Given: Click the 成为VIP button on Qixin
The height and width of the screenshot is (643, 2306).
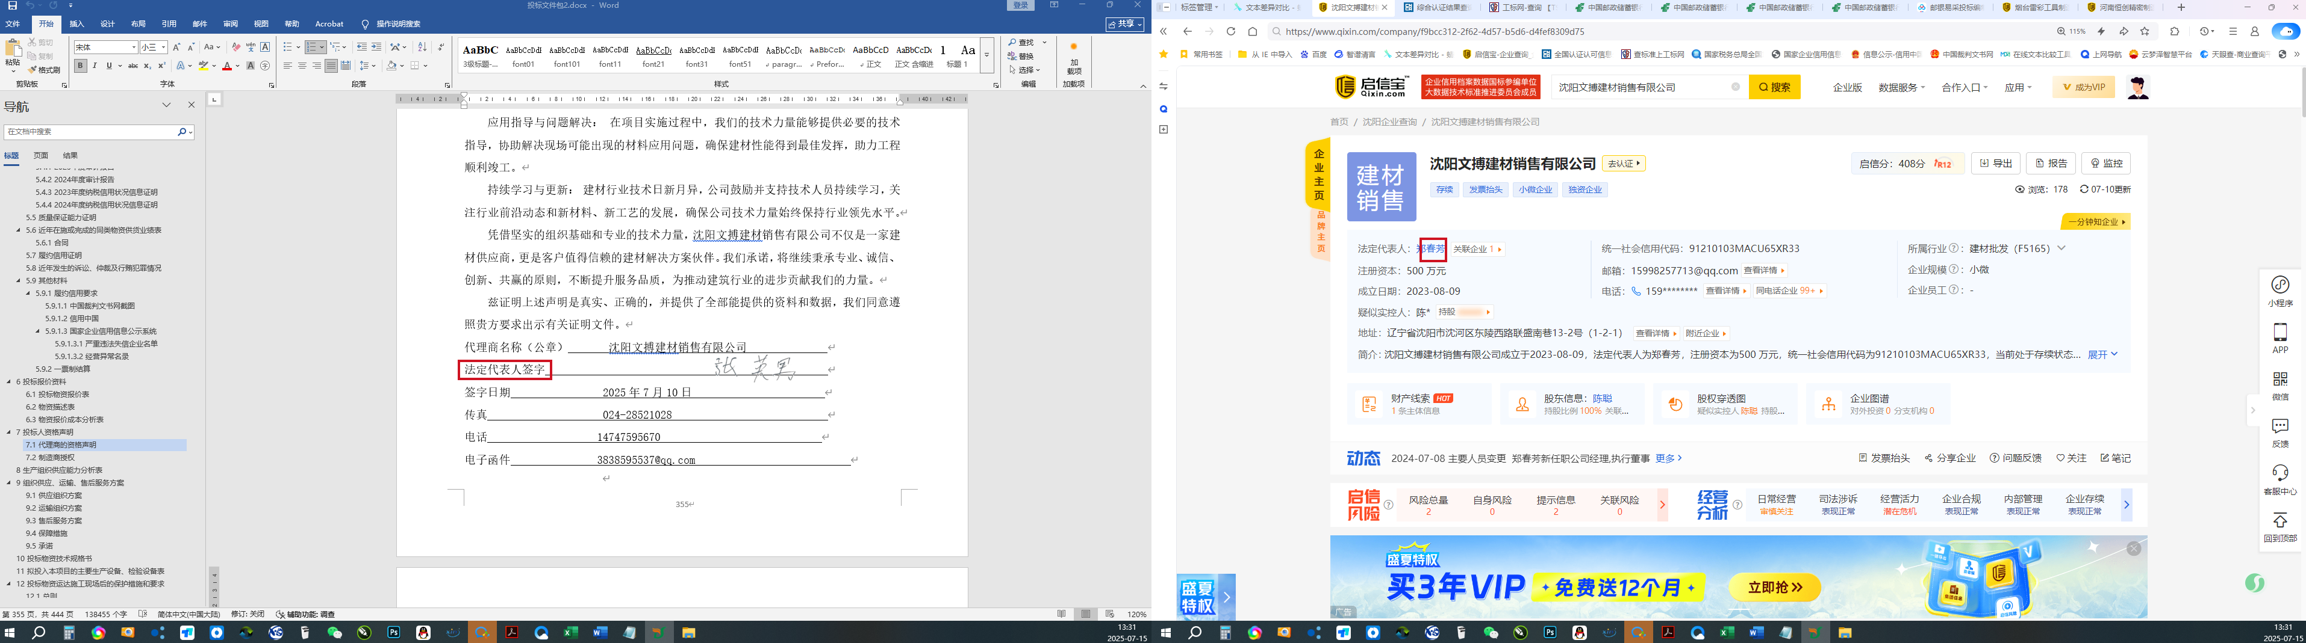Looking at the screenshot, I should (x=2083, y=88).
